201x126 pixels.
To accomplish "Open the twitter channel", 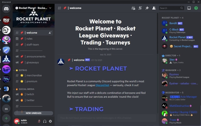I will [34, 100].
